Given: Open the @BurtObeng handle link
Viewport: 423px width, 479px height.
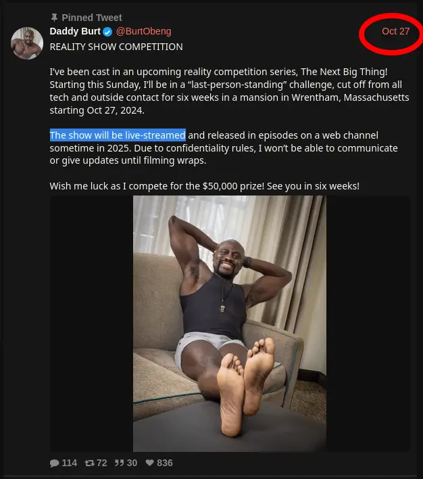Looking at the screenshot, I should [x=144, y=31].
